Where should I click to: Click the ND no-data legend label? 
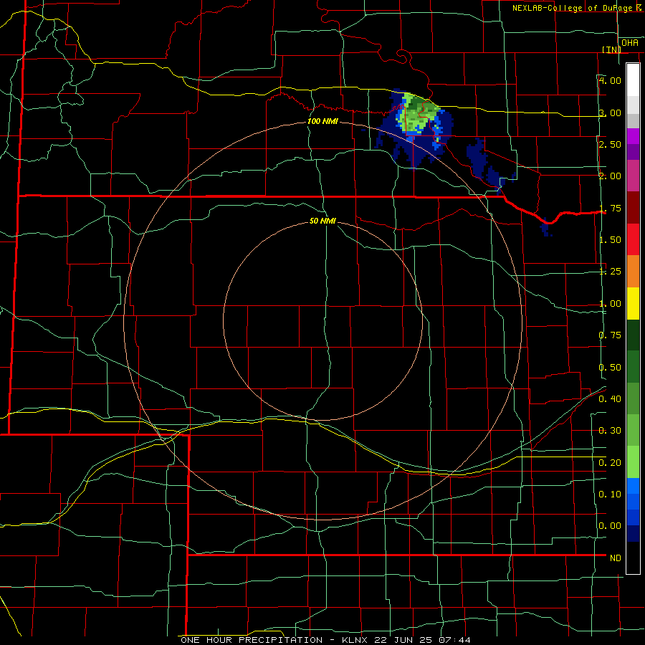coord(616,558)
